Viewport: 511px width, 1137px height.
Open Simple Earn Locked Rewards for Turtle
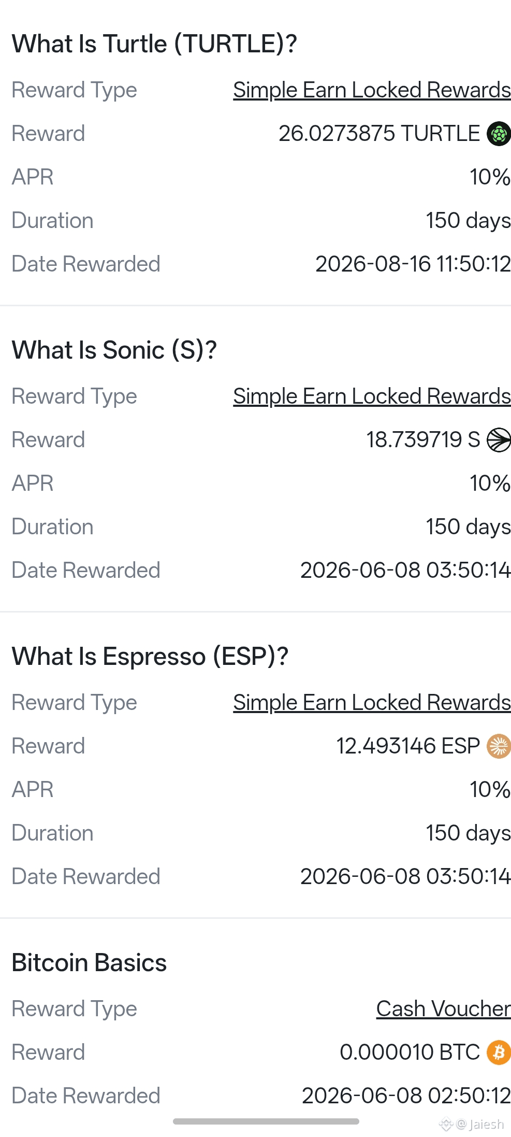pyautogui.click(x=372, y=90)
